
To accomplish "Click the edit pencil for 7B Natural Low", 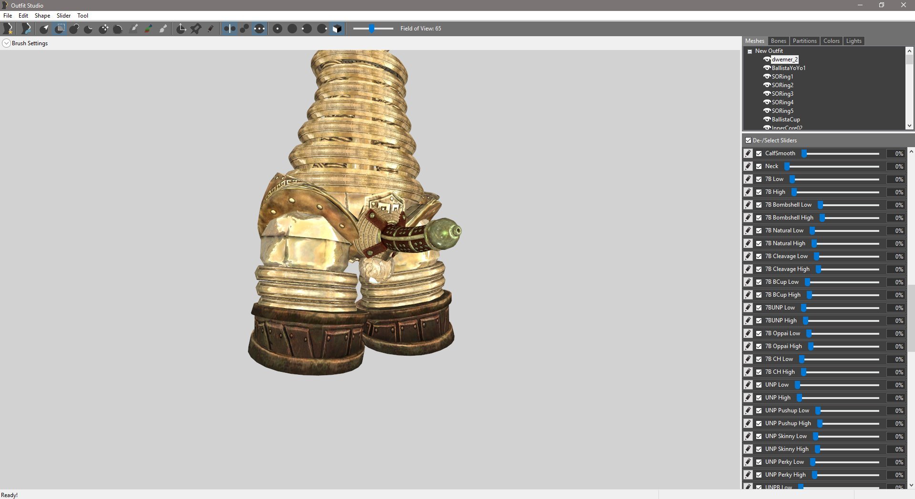I will click(748, 230).
